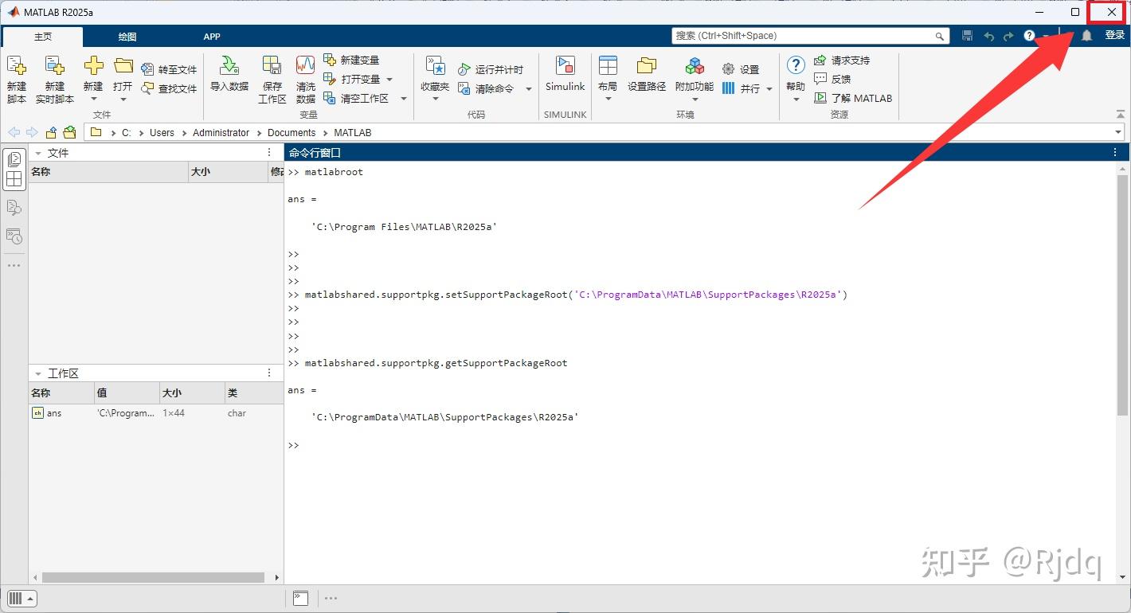The width and height of the screenshot is (1131, 613).
Task: Switch to the APP ribbon tab
Action: click(211, 36)
